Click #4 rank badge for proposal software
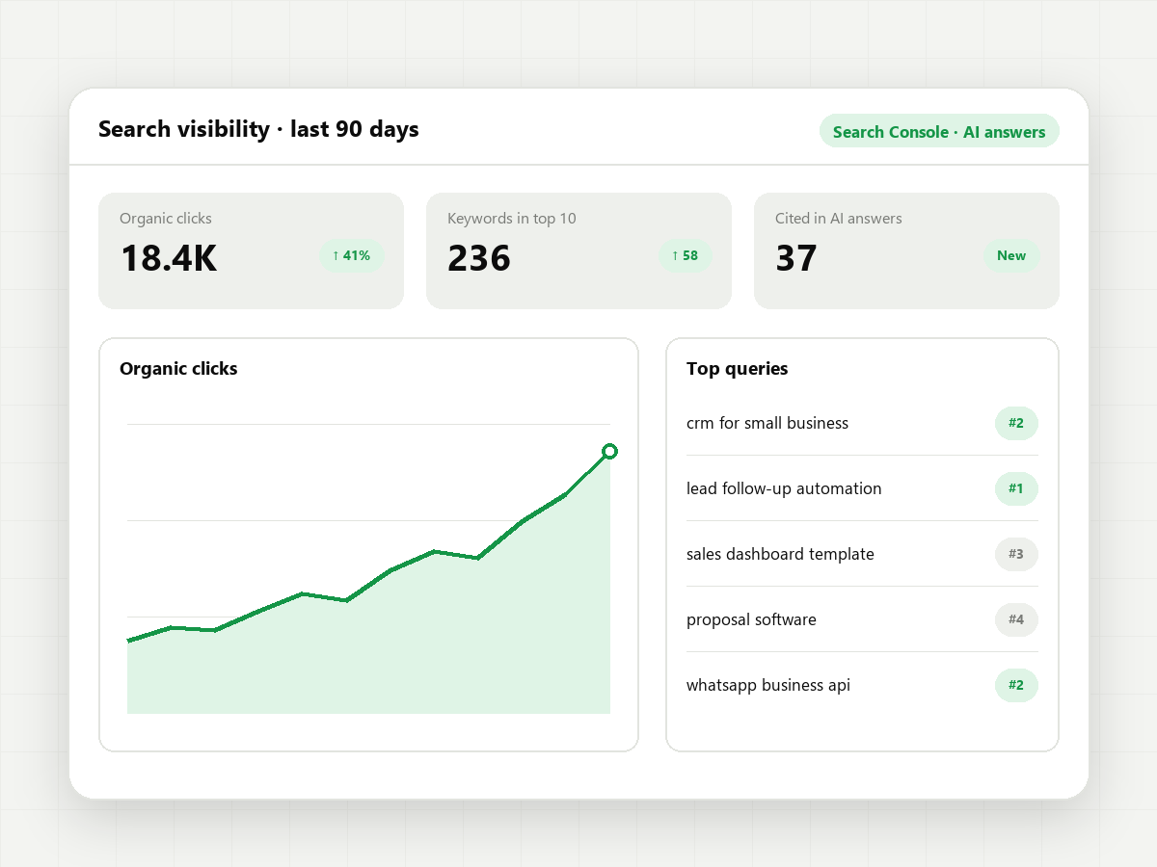Image resolution: width=1157 pixels, height=867 pixels. tap(1016, 619)
